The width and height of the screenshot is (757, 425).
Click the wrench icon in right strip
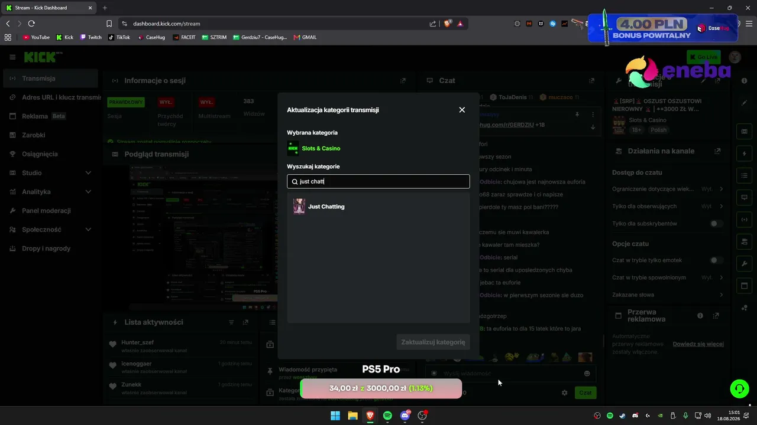(744, 263)
